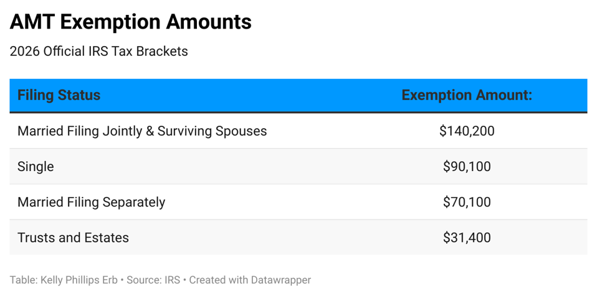Select the 'Married Filing Separately' row label
The width and height of the screenshot is (597, 296).
tap(91, 202)
